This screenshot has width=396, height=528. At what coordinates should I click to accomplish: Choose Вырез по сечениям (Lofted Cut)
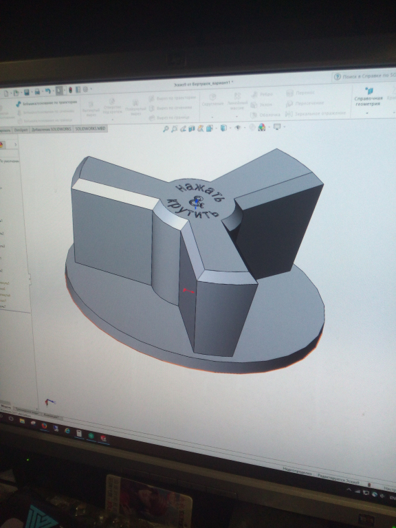[x=170, y=108]
